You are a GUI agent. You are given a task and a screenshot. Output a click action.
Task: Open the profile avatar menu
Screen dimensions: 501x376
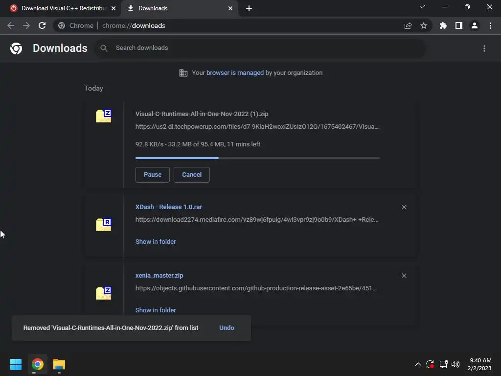click(475, 25)
